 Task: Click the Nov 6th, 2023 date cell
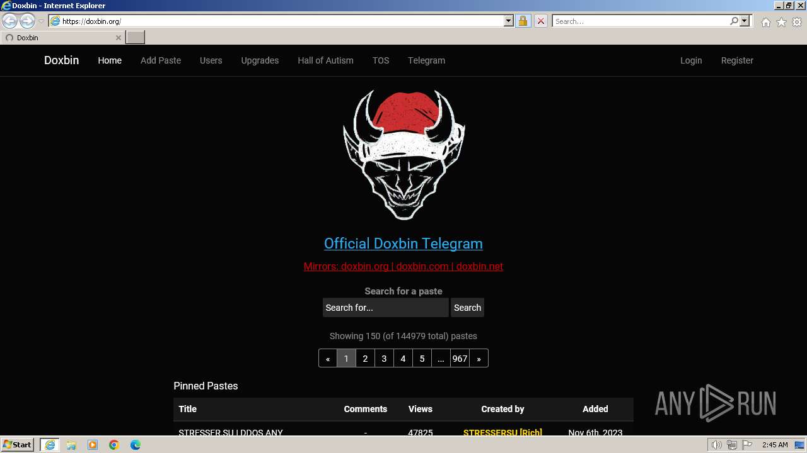[595, 433]
